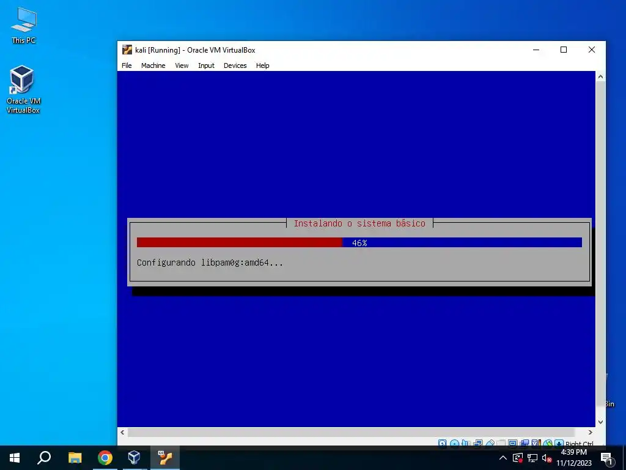Click USB devices status bar icon
Screen dimensions: 626x470
[490, 443]
